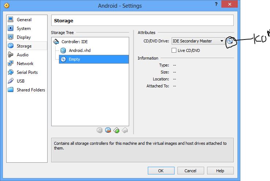The height and width of the screenshot is (181, 270).
Task: Click the USB plug icon
Action: [11, 81]
